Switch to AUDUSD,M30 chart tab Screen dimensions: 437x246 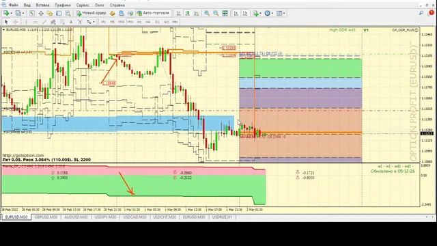(76, 217)
